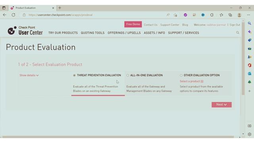This screenshot has height=143, width=254.
Task: Select the Threat Prevention Evaluation radio button
Action: pos(74,75)
